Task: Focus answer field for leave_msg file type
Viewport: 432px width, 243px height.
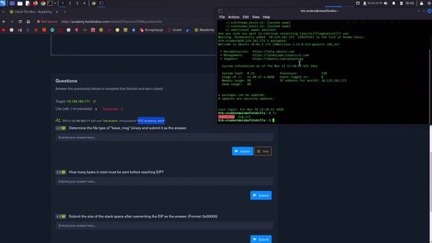Action: tap(164, 137)
